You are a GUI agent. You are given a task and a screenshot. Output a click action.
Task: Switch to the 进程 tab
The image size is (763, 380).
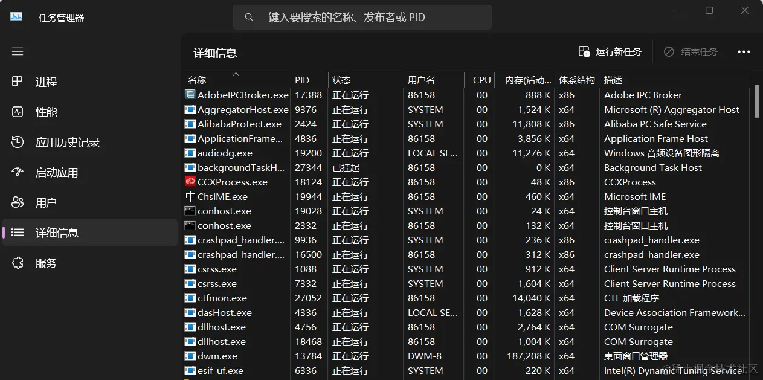[90, 82]
